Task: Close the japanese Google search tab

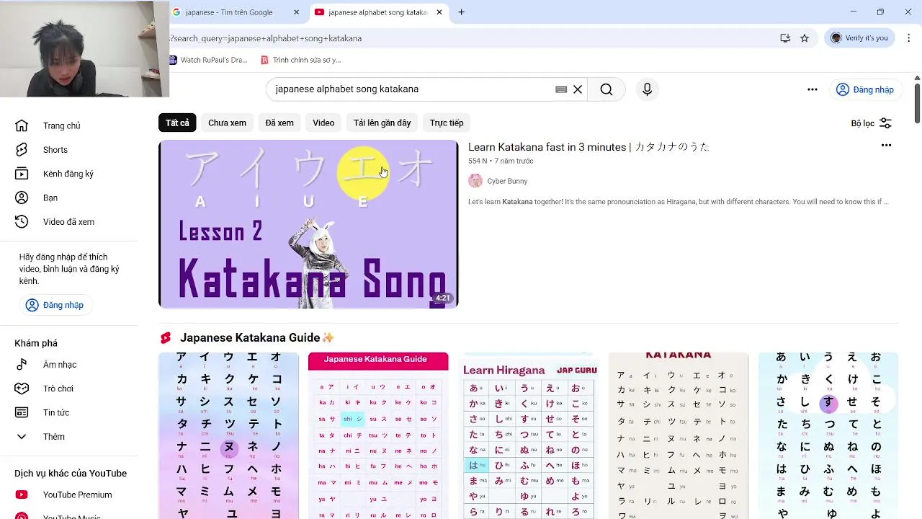Action: [297, 12]
